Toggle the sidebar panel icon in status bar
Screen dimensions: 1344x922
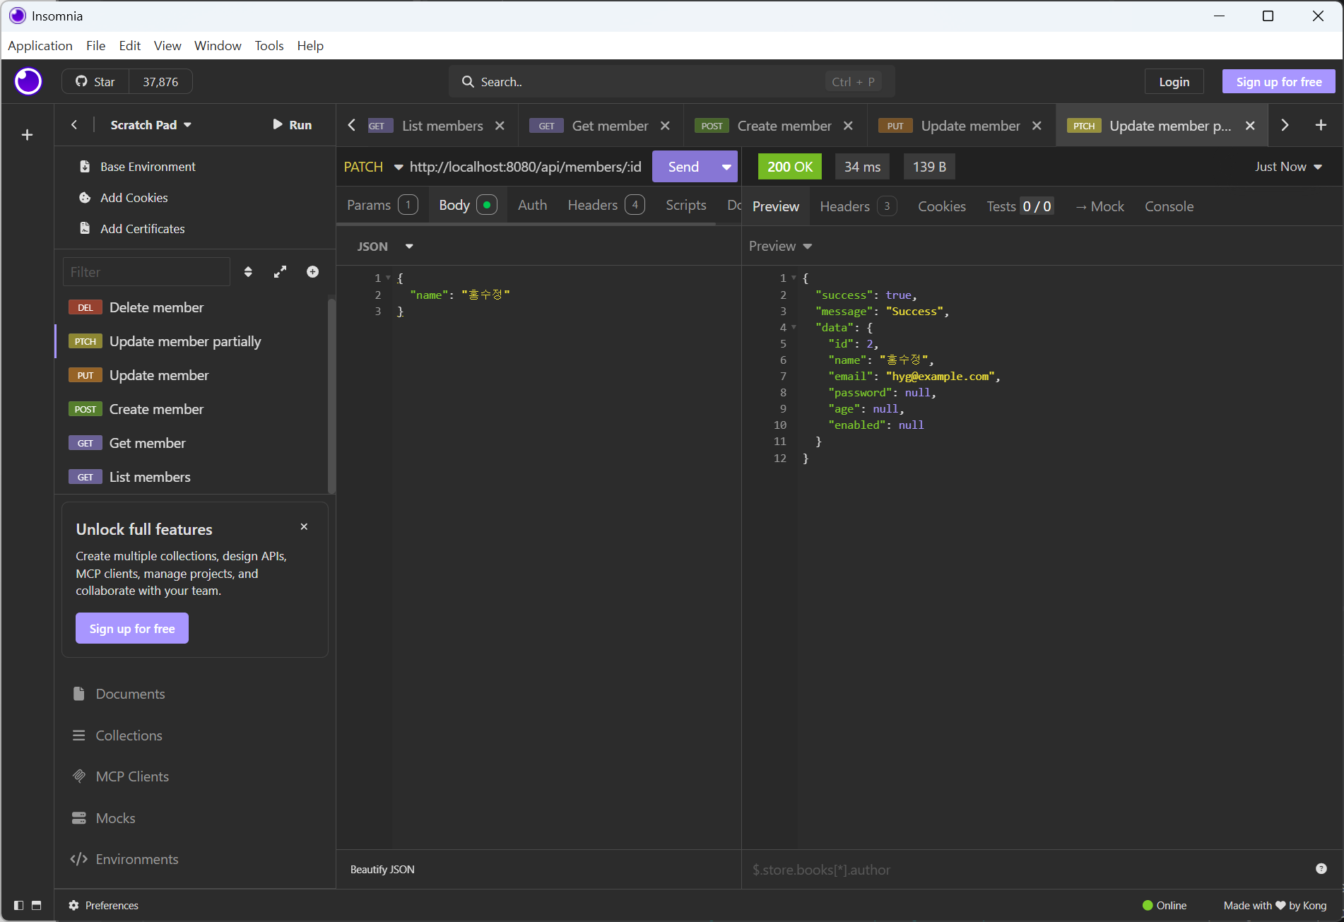(x=19, y=905)
